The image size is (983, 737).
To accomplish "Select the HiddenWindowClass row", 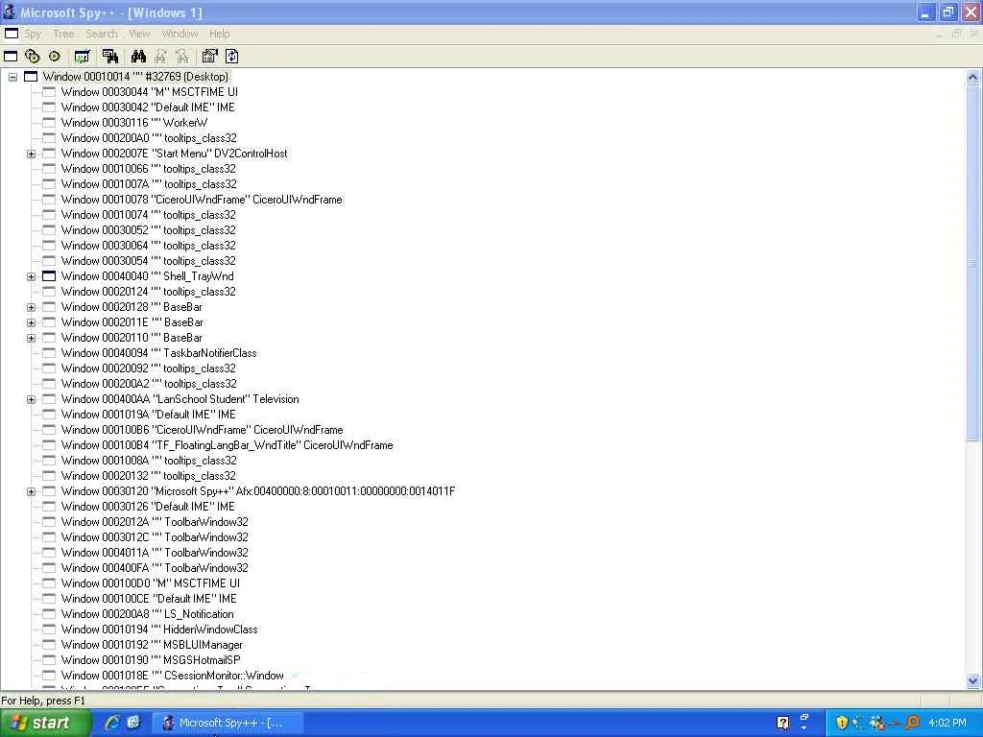I will 159,630.
